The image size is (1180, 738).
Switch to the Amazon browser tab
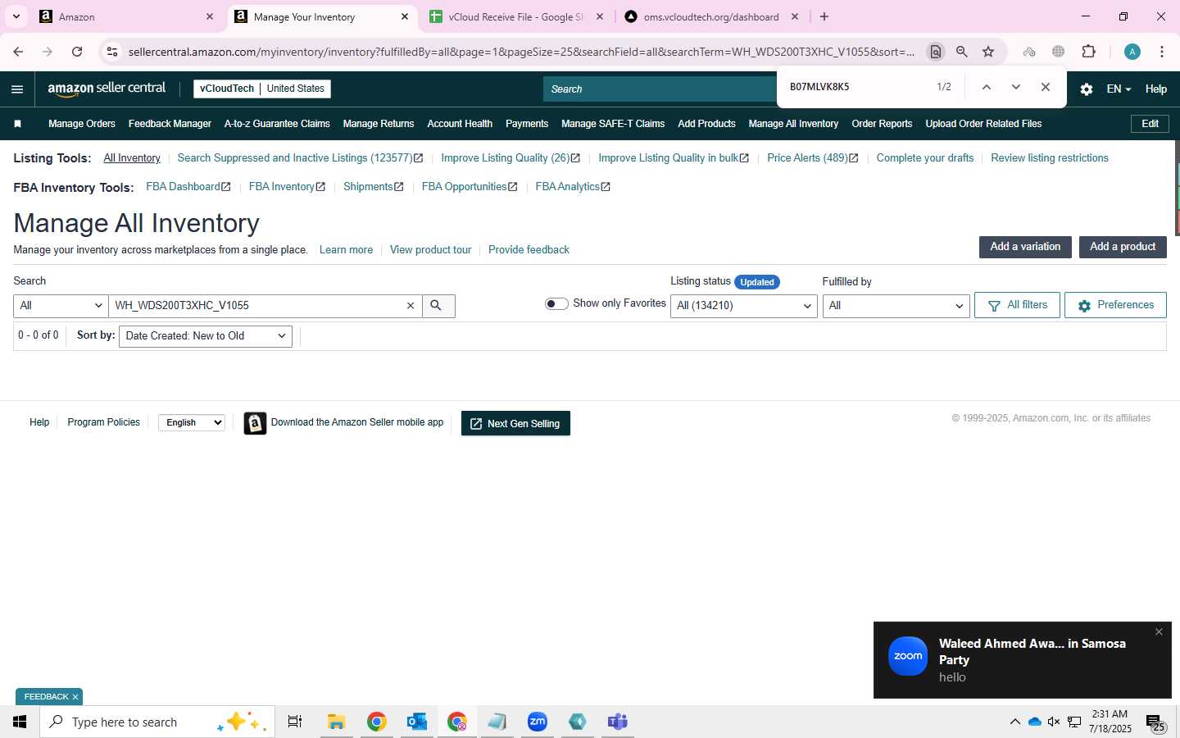(127, 16)
